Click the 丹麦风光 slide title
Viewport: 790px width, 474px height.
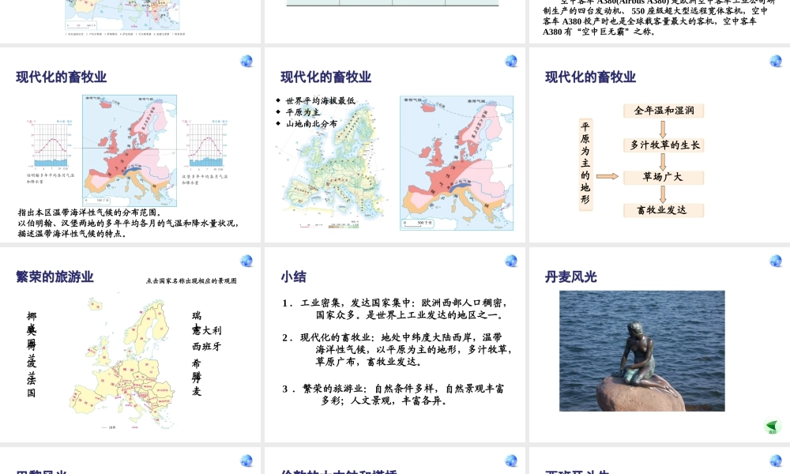571,276
